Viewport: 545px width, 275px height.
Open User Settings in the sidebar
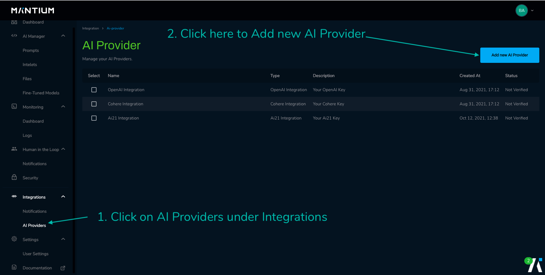[35, 254]
